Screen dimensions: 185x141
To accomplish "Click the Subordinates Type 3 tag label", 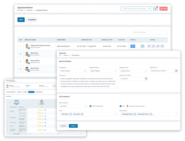I will click(143, 114).
